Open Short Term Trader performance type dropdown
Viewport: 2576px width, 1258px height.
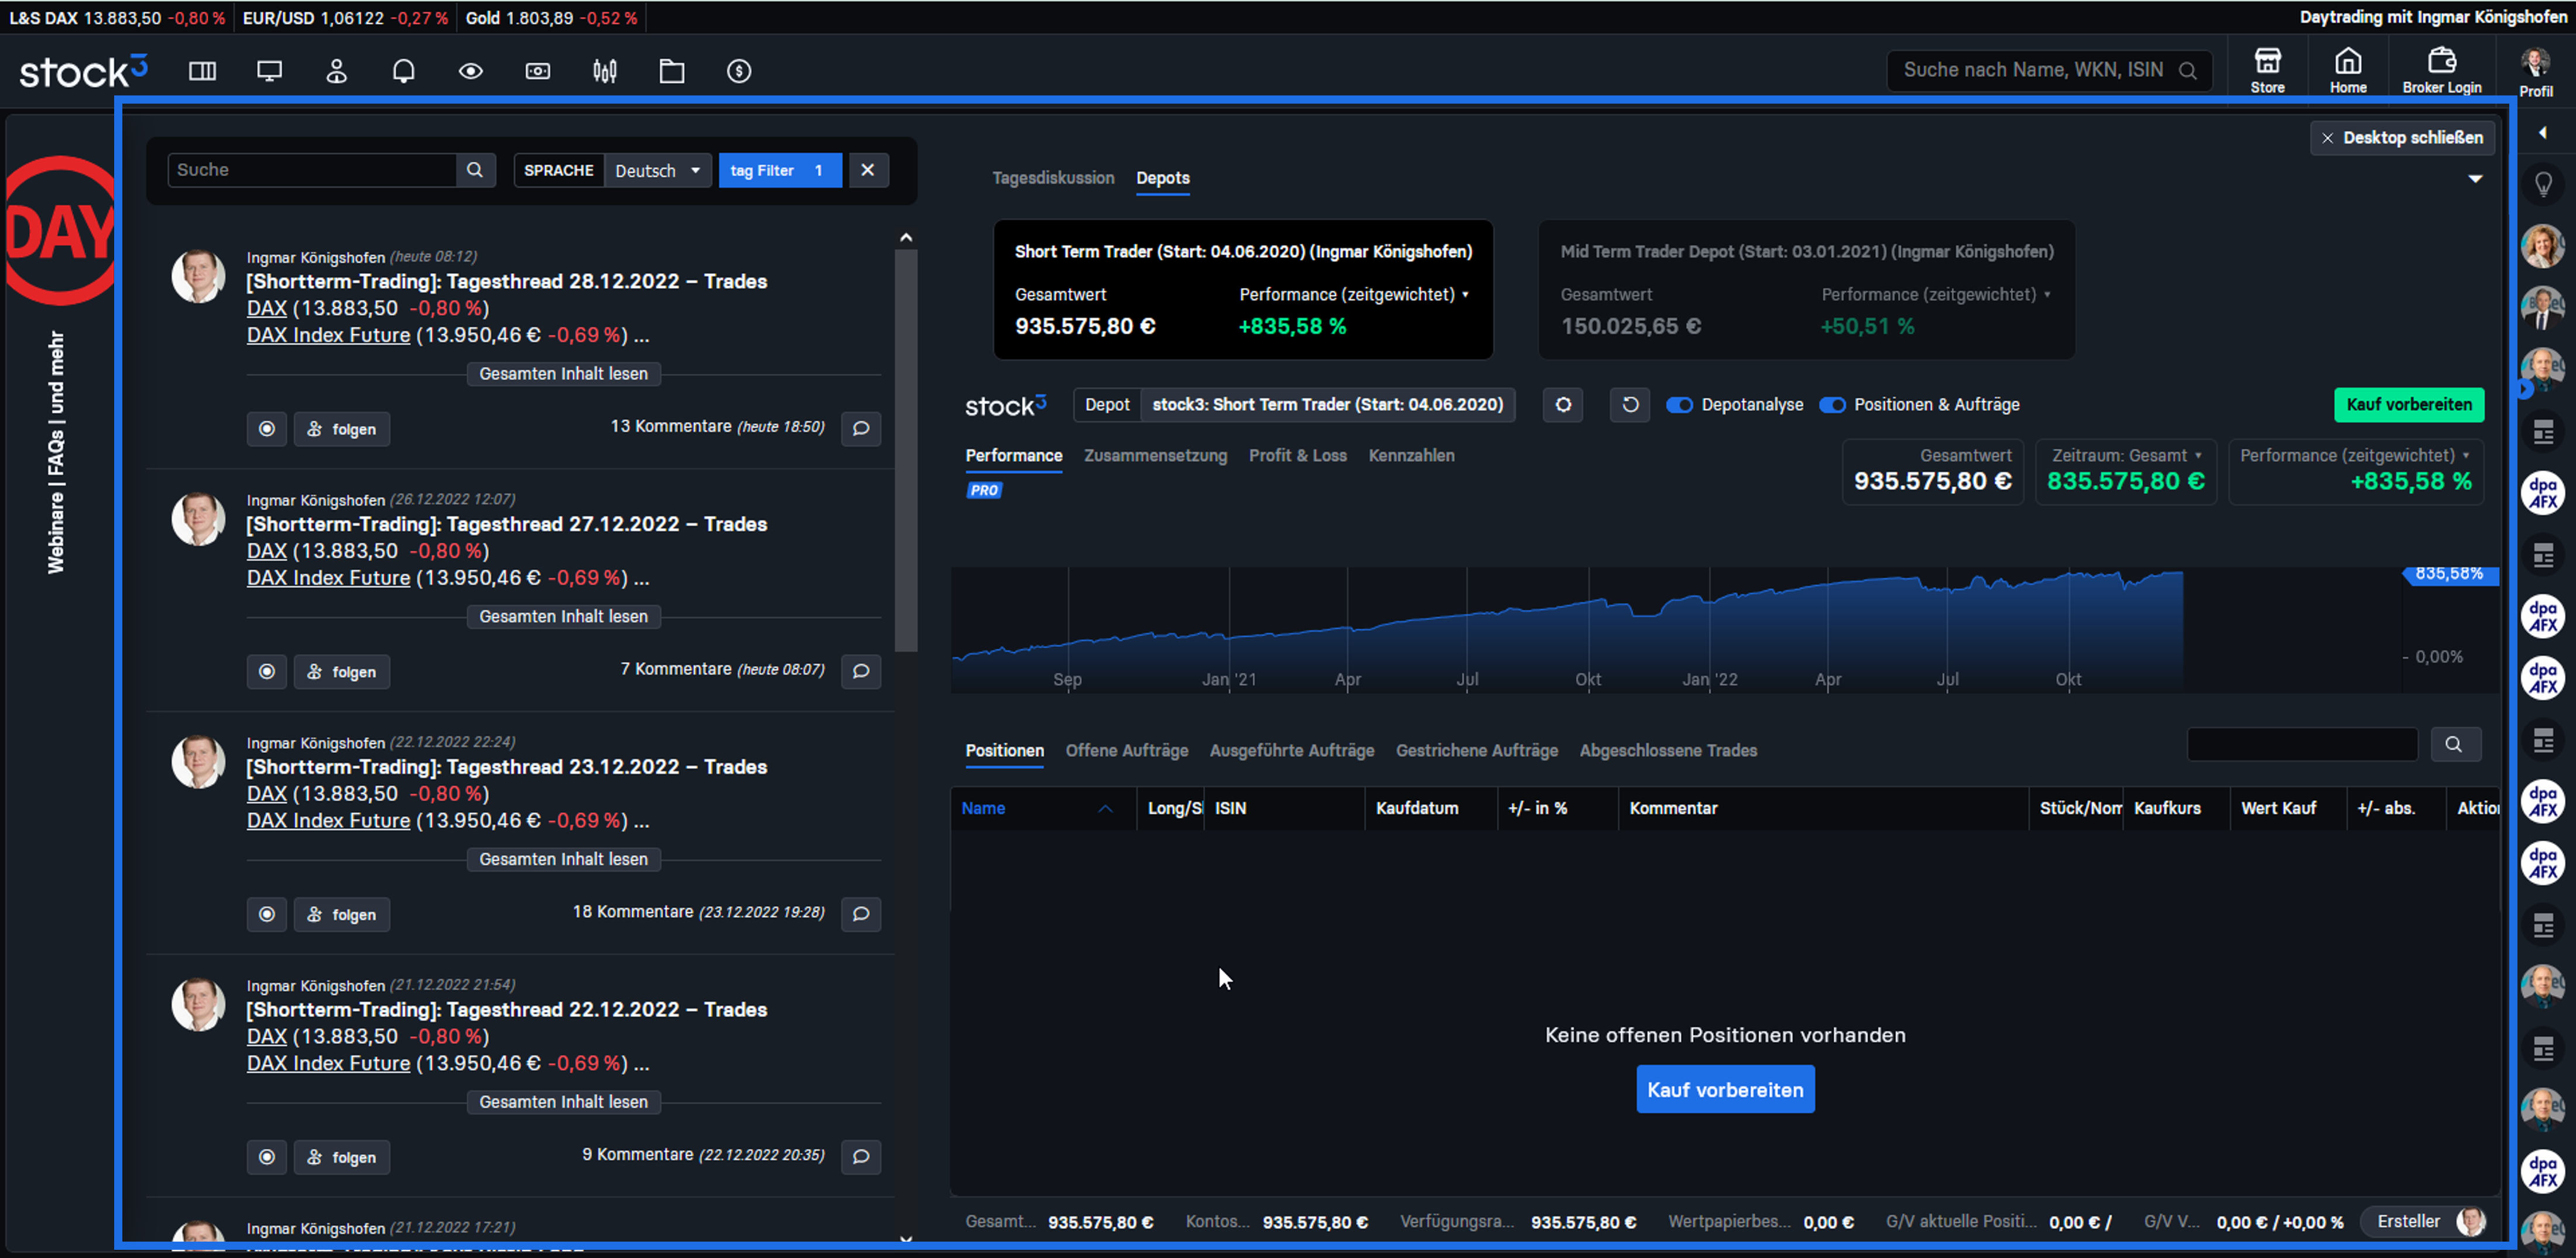[1354, 295]
